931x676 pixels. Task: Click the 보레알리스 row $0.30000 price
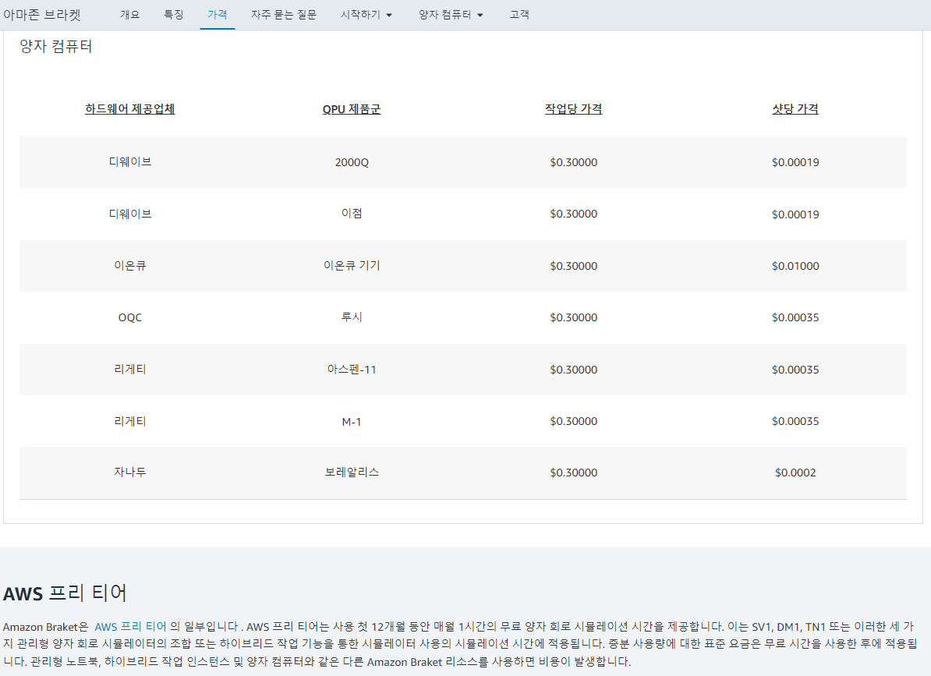coord(574,472)
